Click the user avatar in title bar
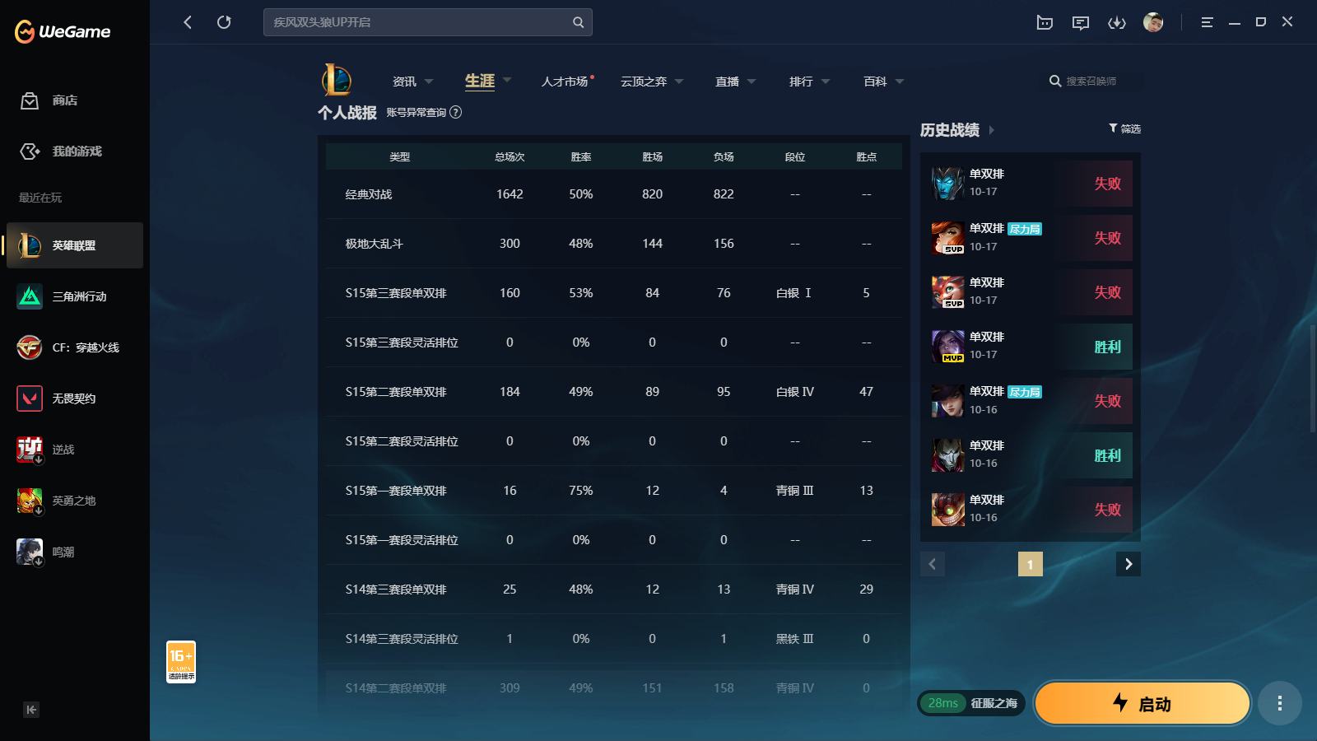Screen dimensions: 1317x741 1153,22
